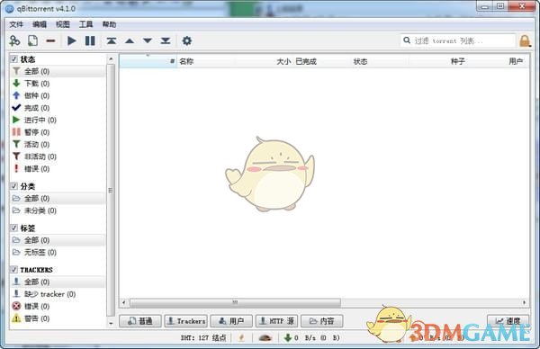Sort by the 名称 column header

206,61
